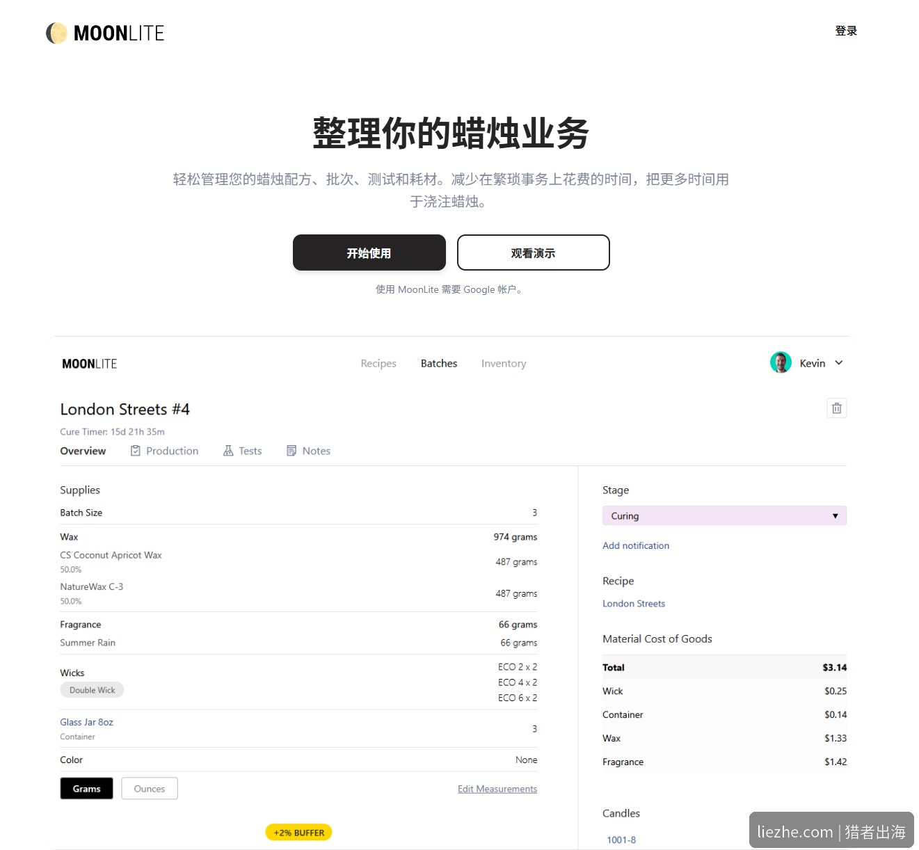Click the MOONLITE app header logo
This screenshot has width=919, height=850.
[90, 364]
